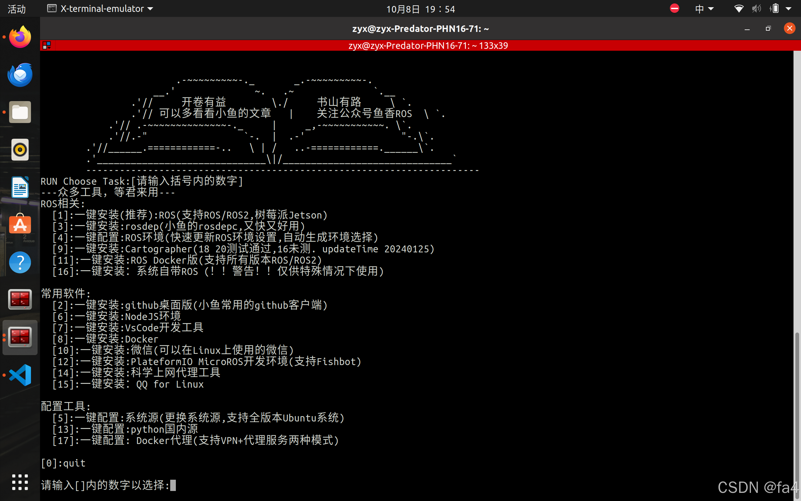Launch Visual Studio Code from dock
801x501 pixels.
click(20, 375)
